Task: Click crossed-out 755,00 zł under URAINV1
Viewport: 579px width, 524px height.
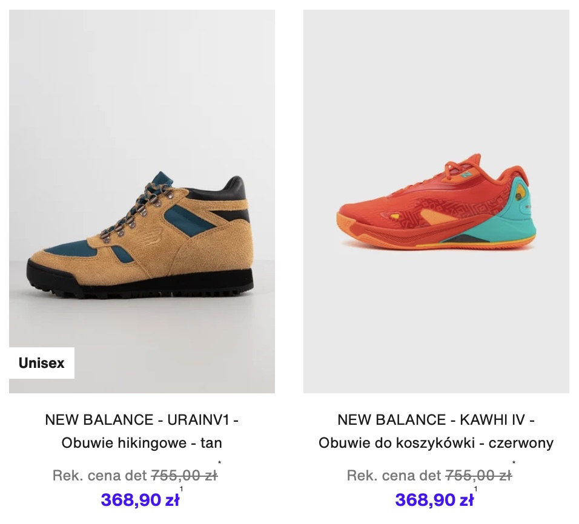Action: tap(185, 475)
